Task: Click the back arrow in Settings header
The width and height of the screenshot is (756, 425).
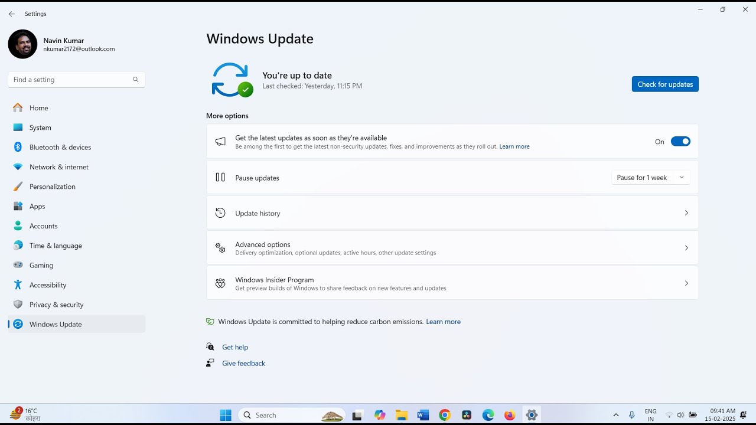Action: point(12,14)
